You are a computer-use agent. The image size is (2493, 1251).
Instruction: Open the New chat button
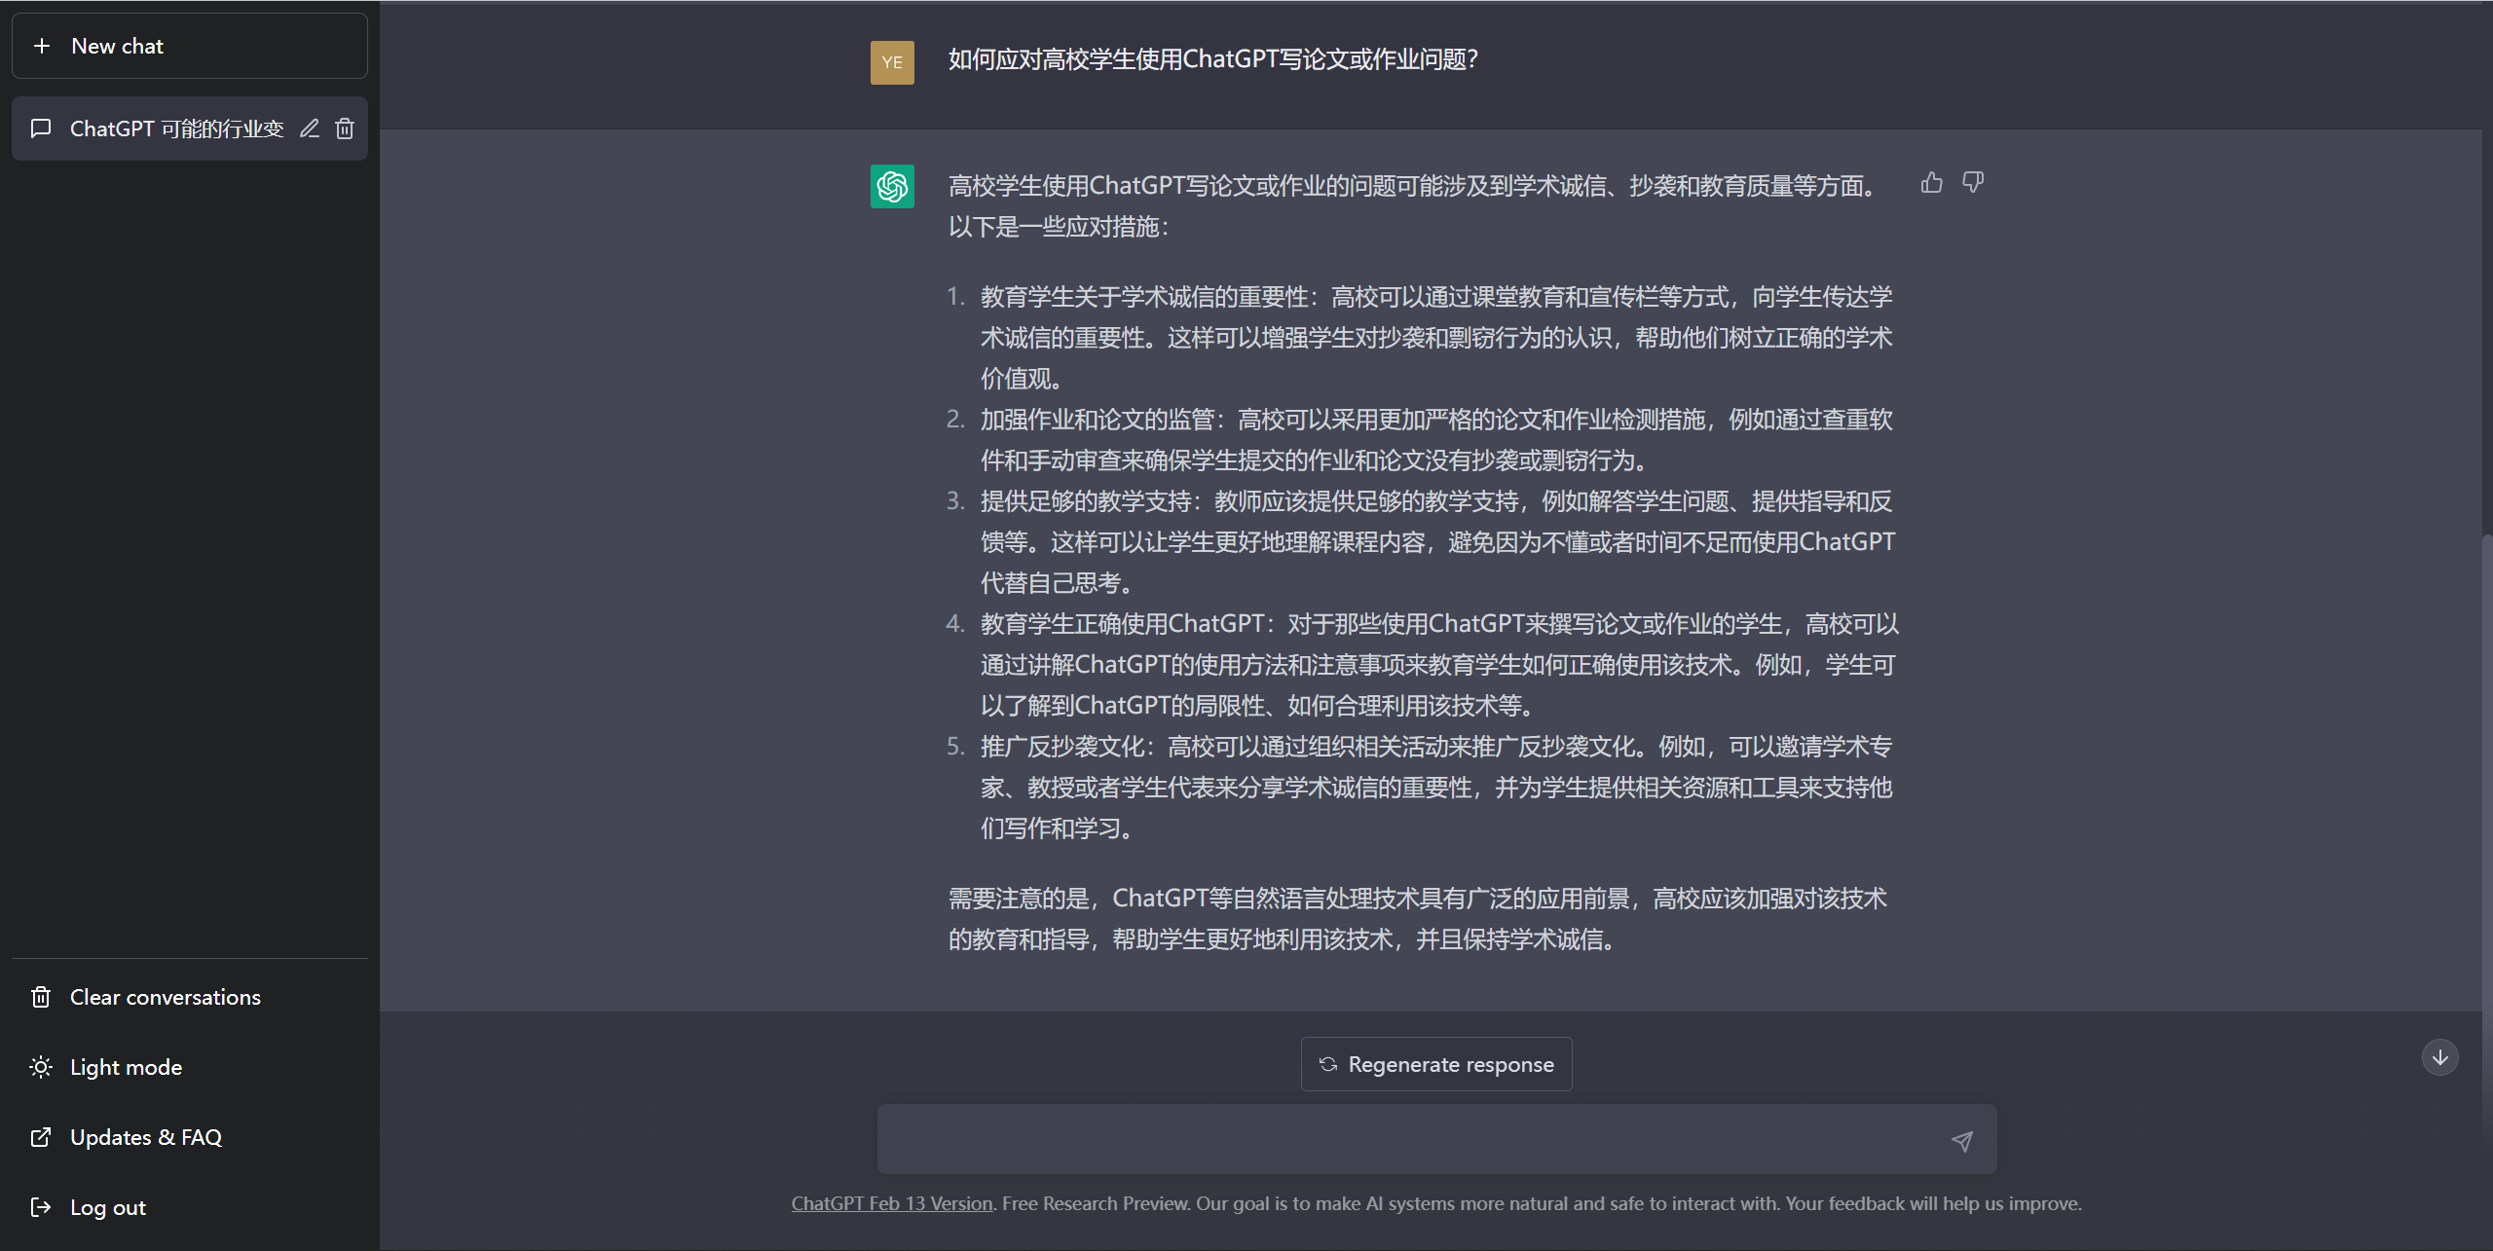[189, 46]
